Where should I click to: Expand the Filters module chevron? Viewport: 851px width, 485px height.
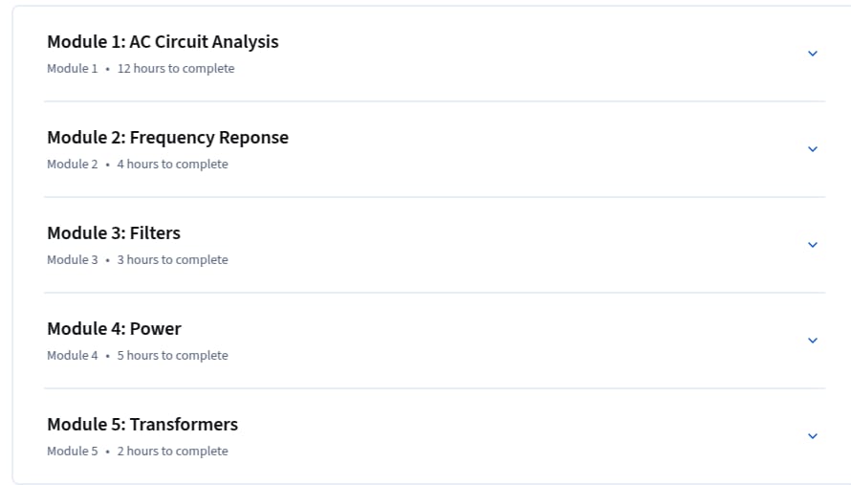point(813,244)
